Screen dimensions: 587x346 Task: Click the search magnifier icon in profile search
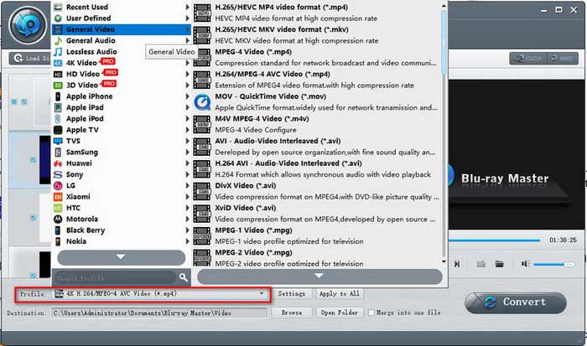183,276
